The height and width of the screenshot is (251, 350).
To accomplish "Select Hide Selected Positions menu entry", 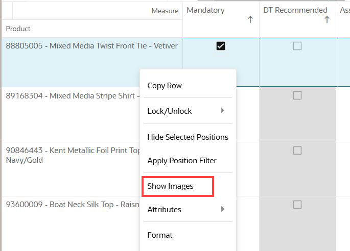I will tap(188, 137).
